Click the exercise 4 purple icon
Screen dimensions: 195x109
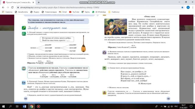click(x=104, y=52)
